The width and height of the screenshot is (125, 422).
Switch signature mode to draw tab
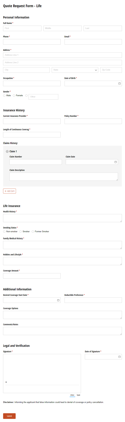[72, 395]
